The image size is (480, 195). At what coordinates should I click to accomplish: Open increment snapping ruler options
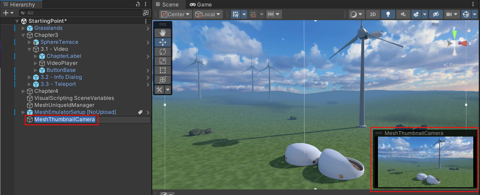point(274,14)
